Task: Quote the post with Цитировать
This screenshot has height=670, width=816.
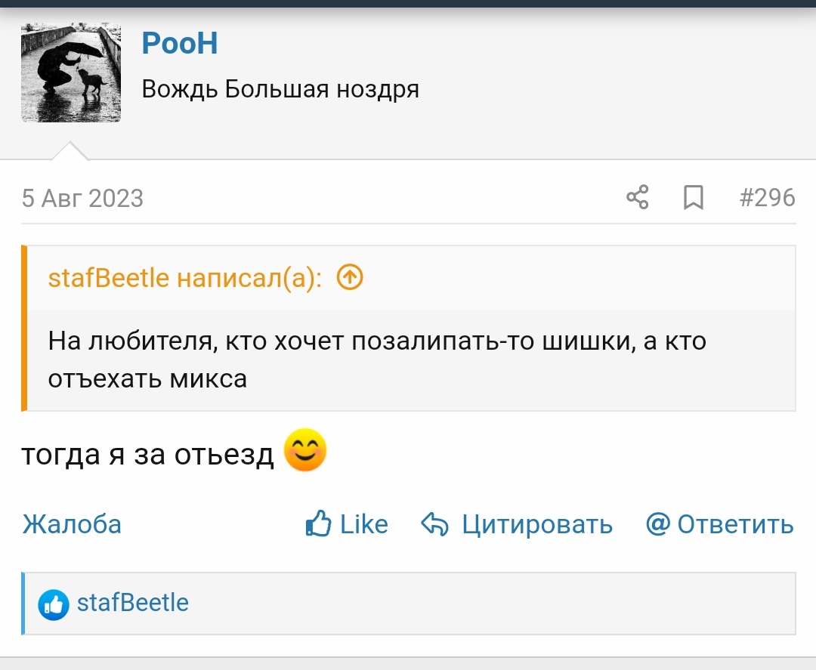Action: (537, 524)
